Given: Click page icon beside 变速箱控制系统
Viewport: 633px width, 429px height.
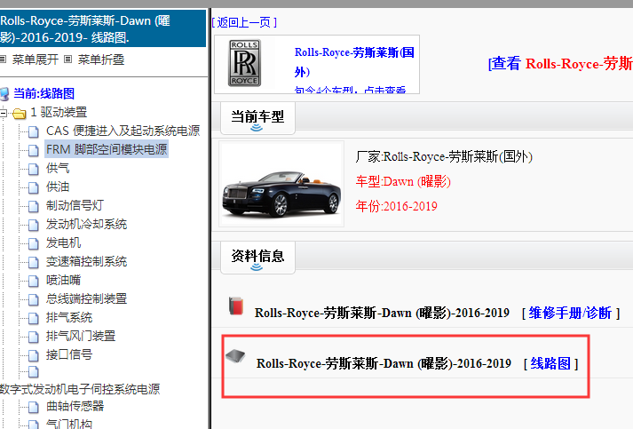Looking at the screenshot, I should coord(34,262).
